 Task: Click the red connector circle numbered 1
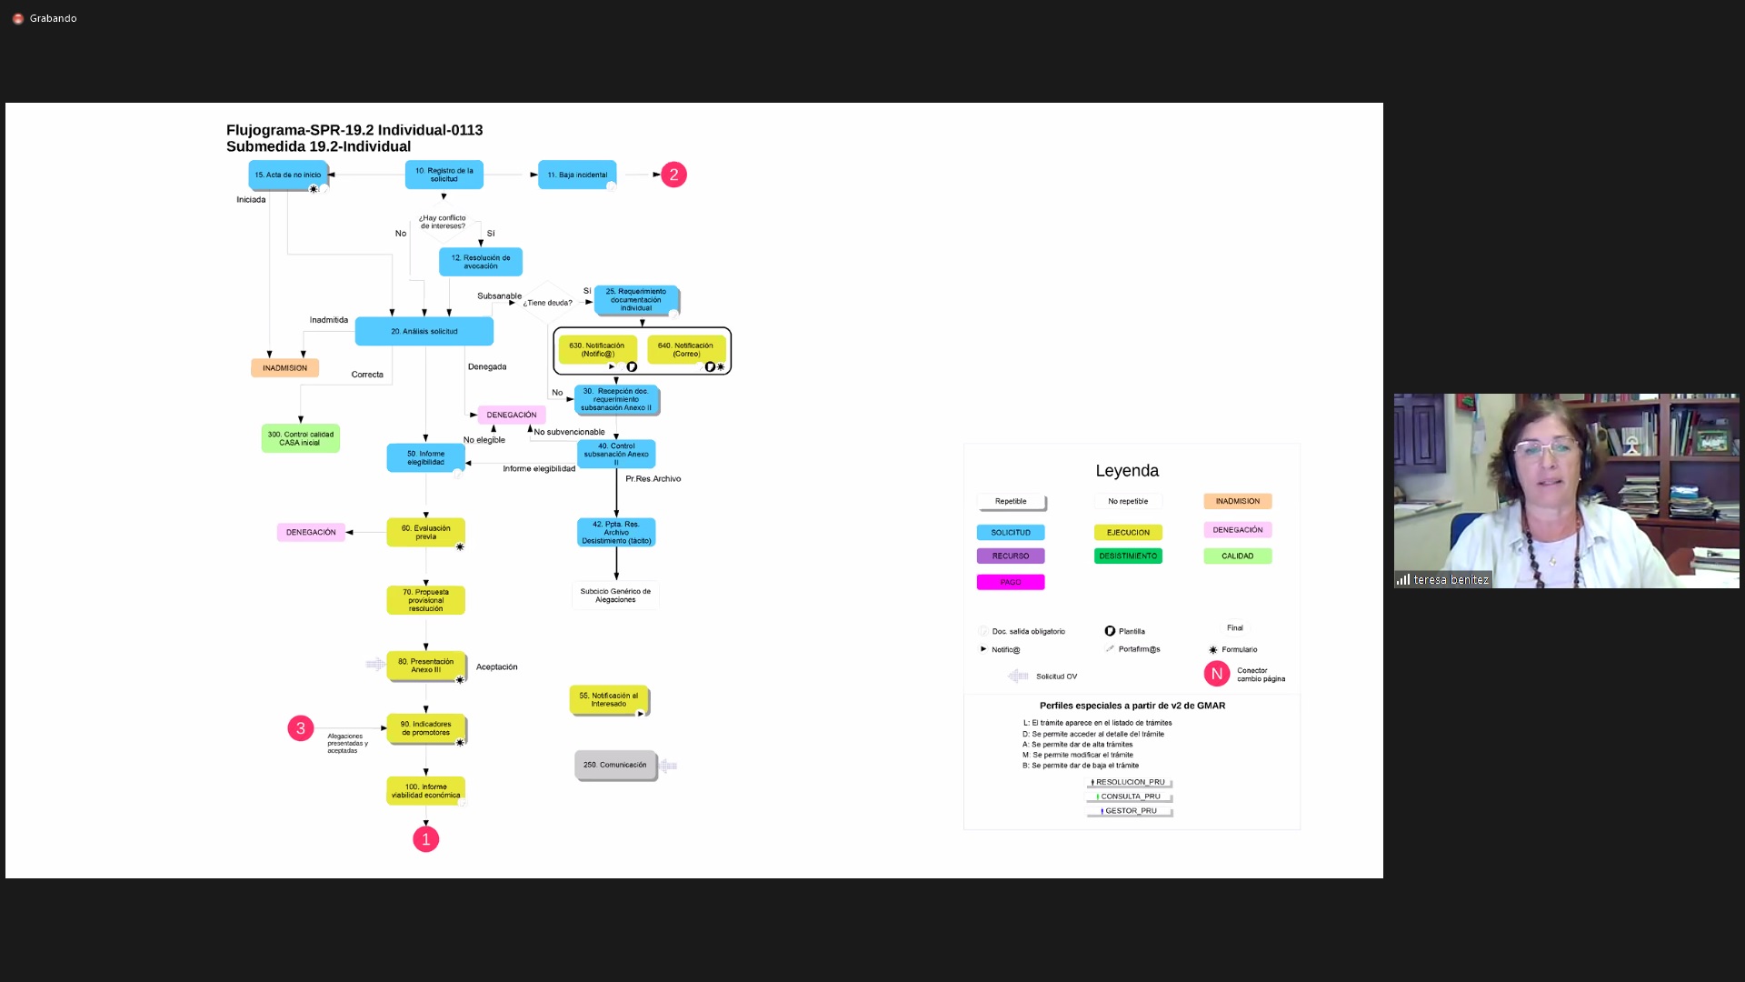[425, 839]
